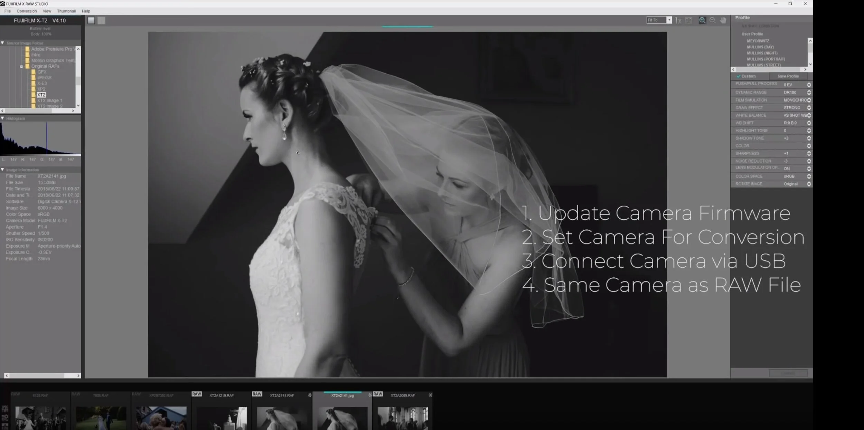Select the MULLINS (PORTRAIT) user profile
The height and width of the screenshot is (430, 864).
tap(766, 59)
